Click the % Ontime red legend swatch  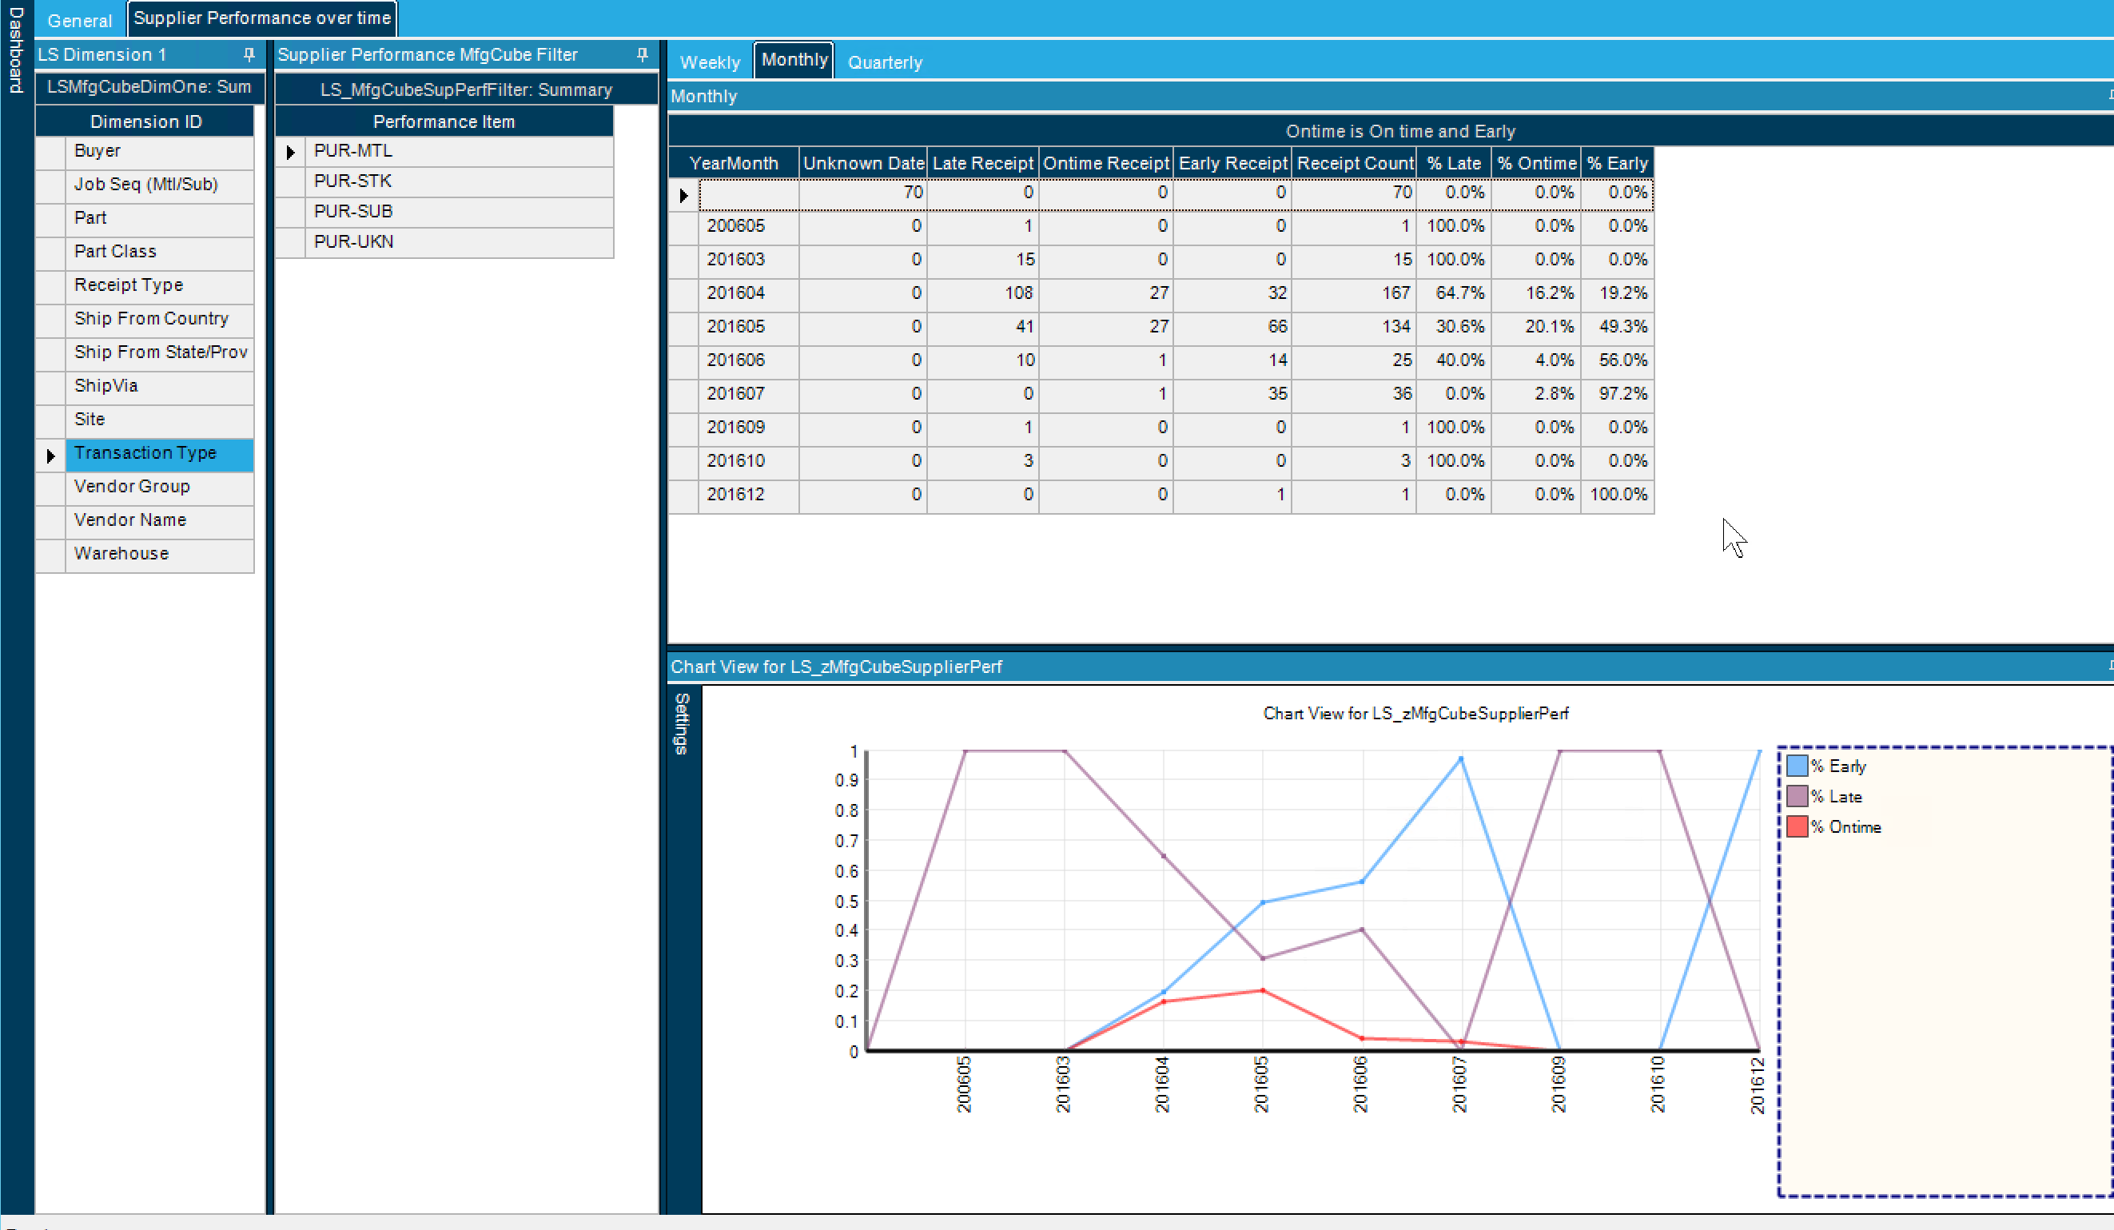coord(1796,826)
